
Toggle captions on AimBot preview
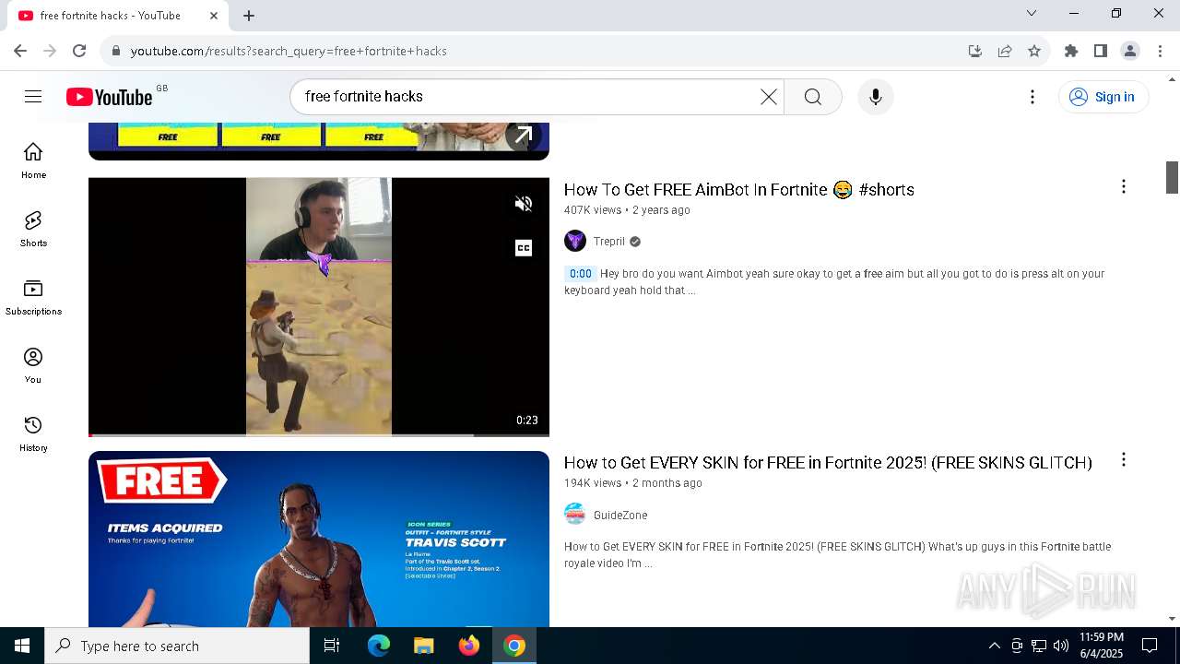pos(524,248)
